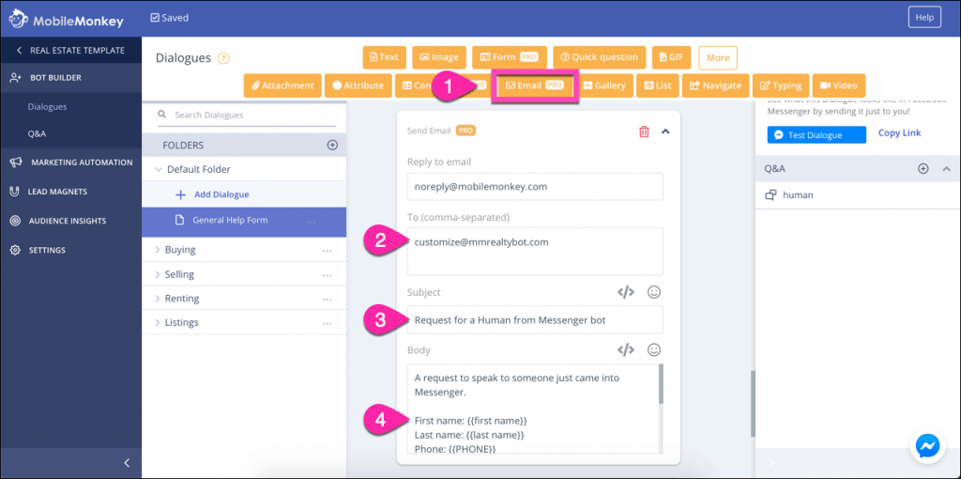The width and height of the screenshot is (961, 479).
Task: Add a new Q&A with plus icon
Action: coord(923,169)
